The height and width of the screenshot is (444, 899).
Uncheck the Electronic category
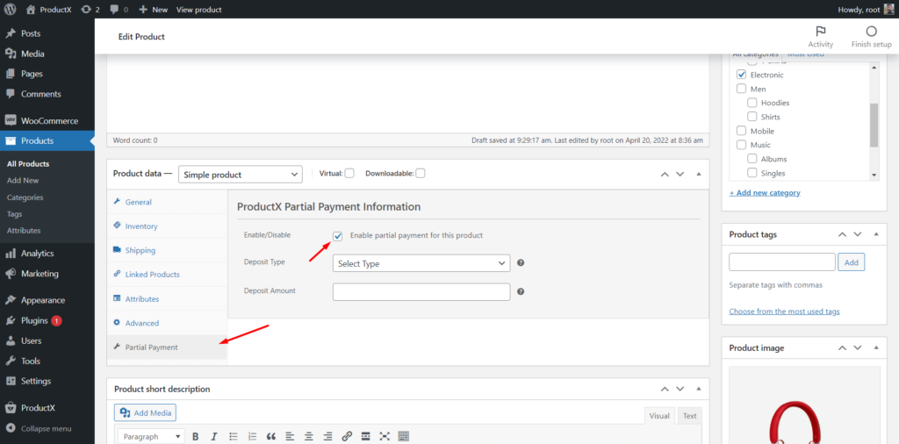point(741,75)
